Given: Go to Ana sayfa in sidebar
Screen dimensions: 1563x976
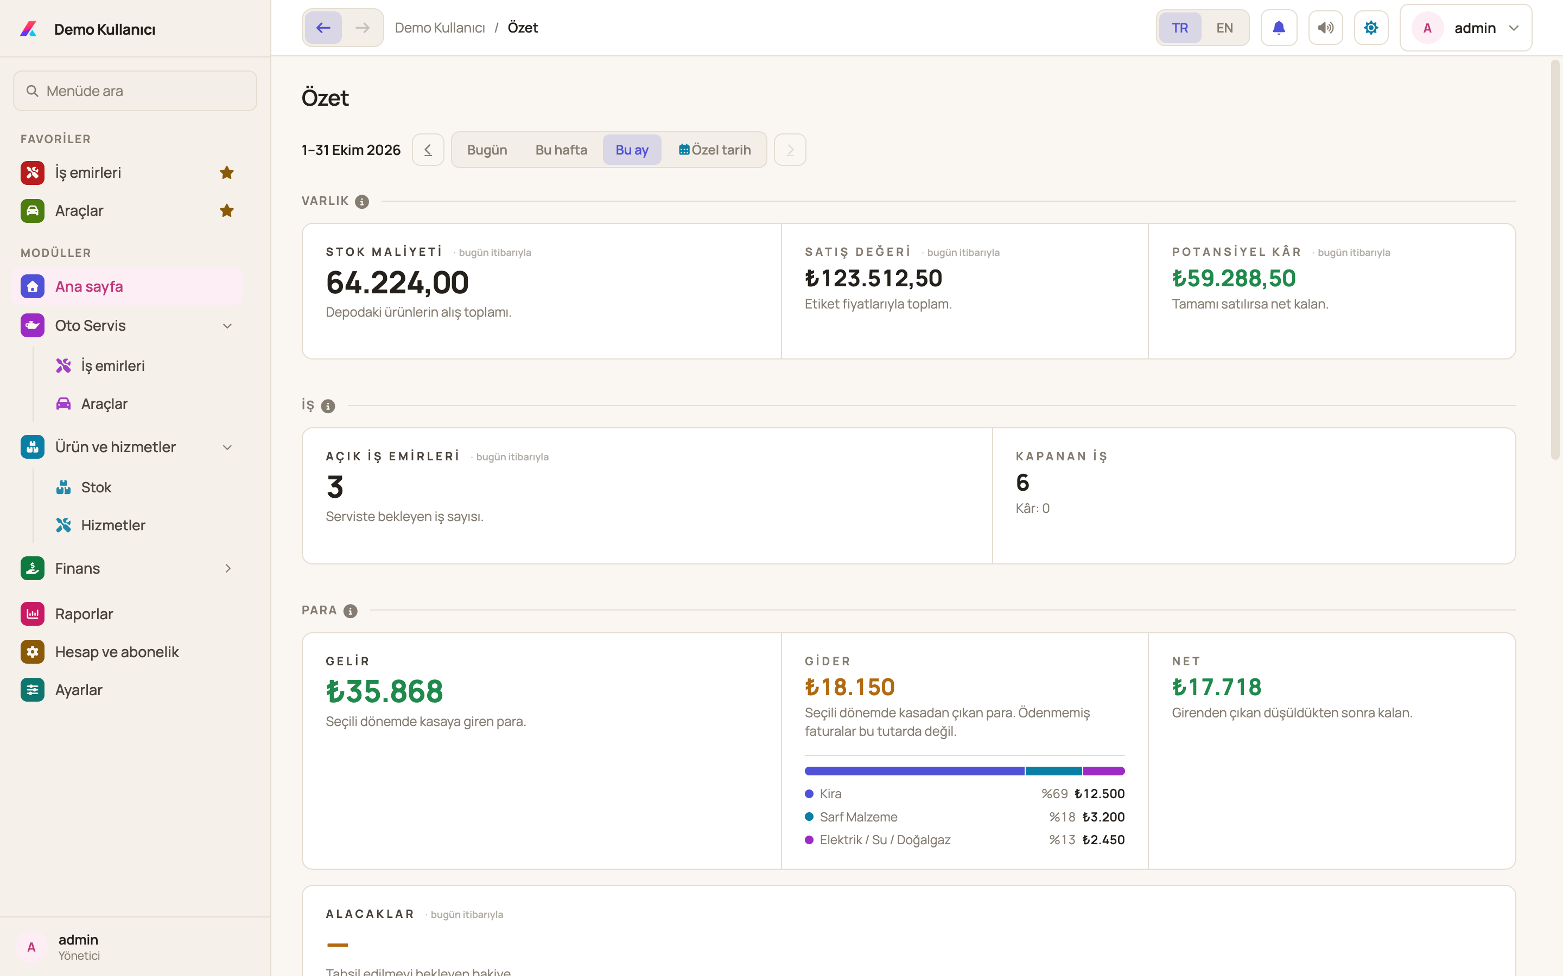Looking at the screenshot, I should tap(127, 287).
